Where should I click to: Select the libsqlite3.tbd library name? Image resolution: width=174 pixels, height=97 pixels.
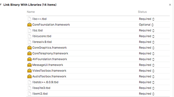(x=41, y=88)
